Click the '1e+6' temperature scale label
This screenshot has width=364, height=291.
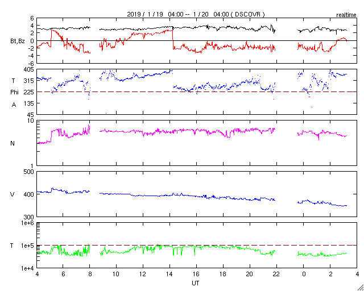28,223
